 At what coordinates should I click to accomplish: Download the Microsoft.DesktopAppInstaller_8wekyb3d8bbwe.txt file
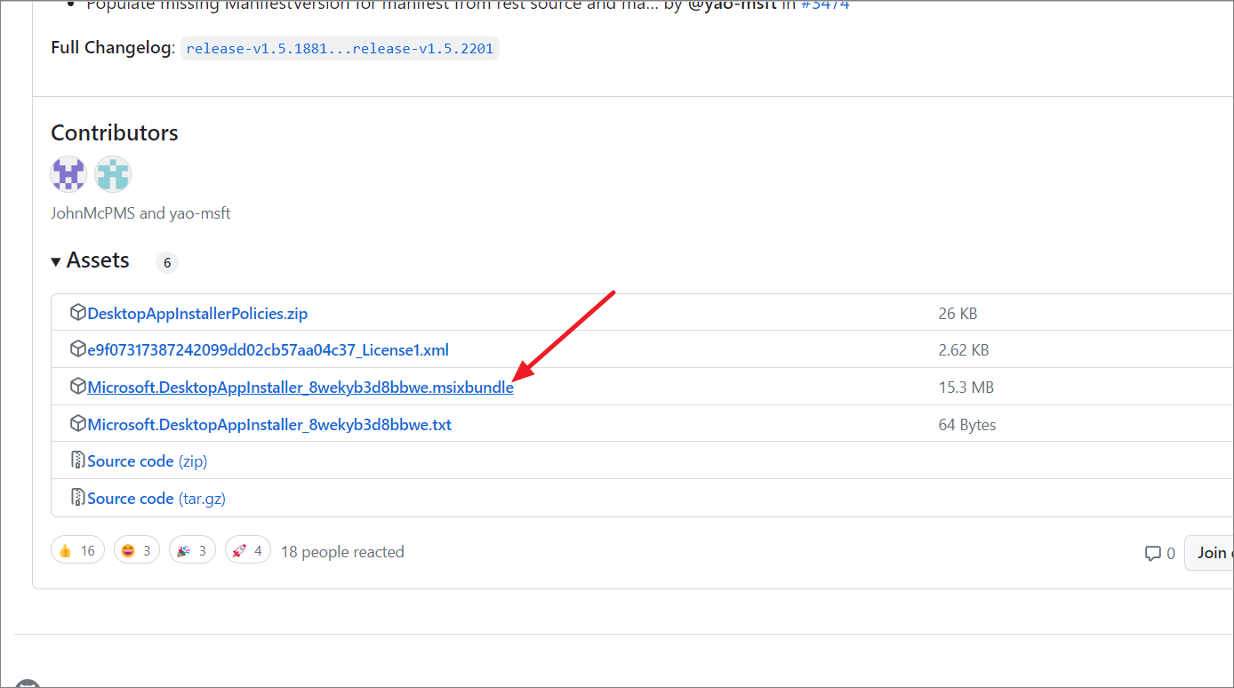(x=269, y=424)
